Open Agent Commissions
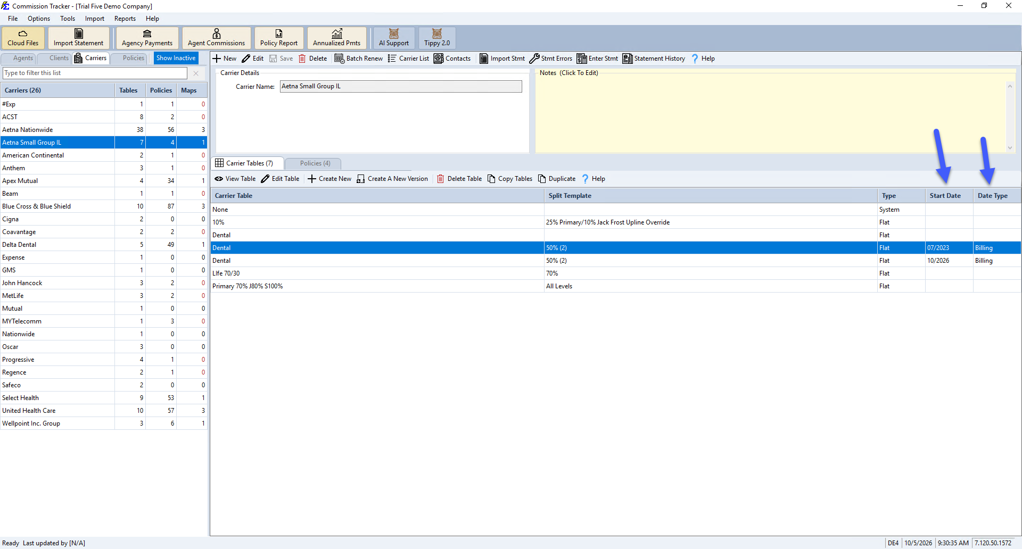 [x=216, y=38]
